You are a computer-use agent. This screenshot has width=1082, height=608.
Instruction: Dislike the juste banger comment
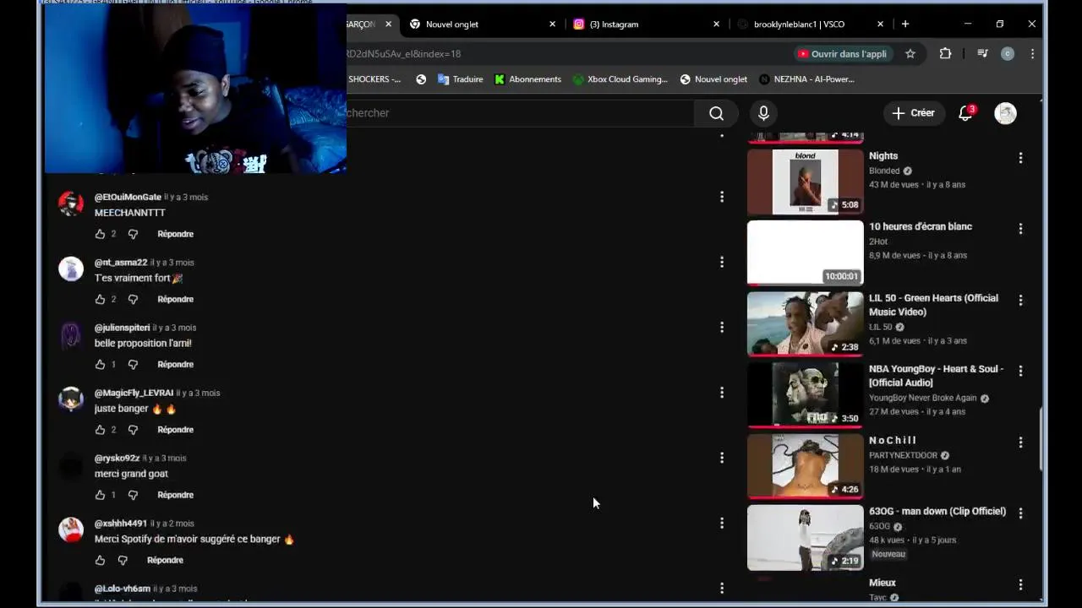133,430
